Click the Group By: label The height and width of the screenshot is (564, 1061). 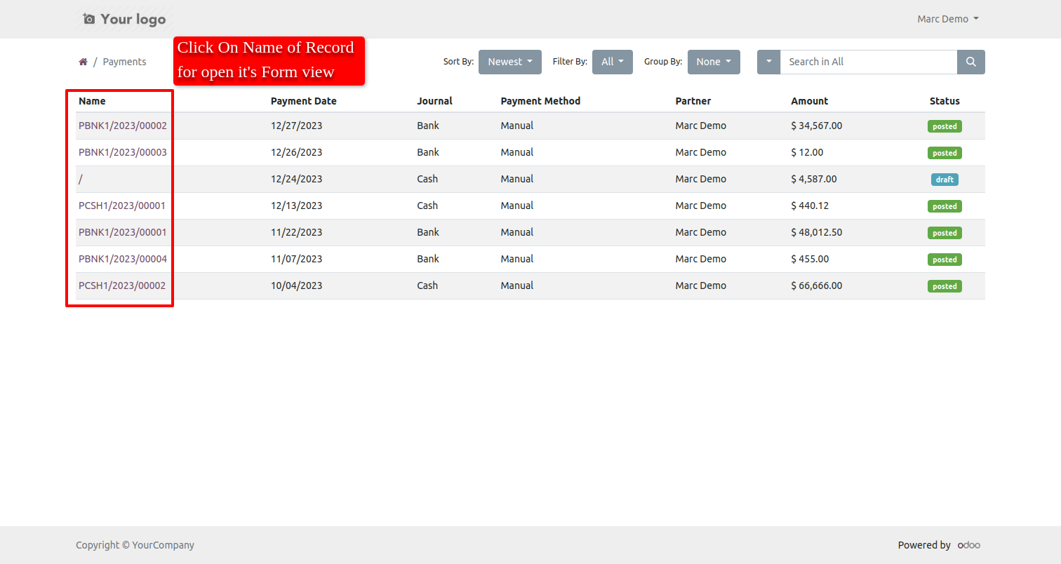[663, 62]
